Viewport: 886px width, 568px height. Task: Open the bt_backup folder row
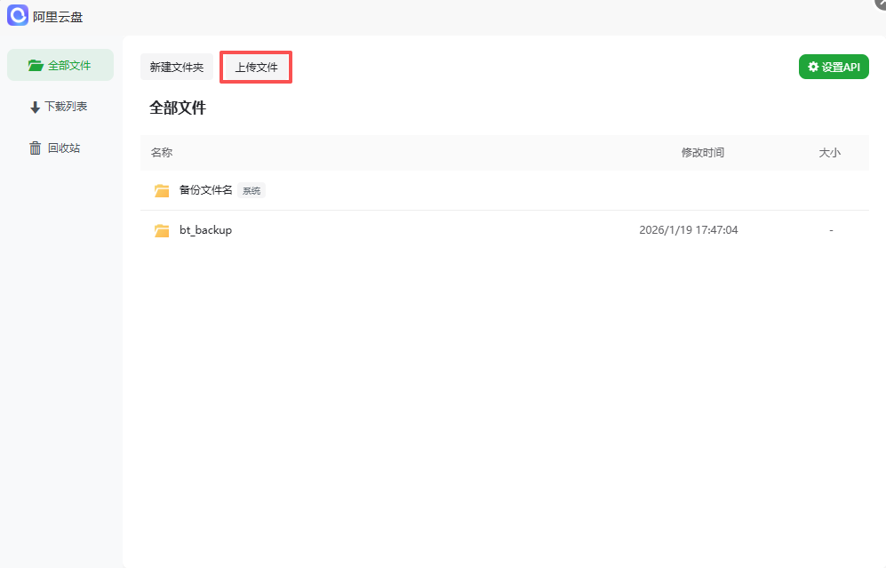pyautogui.click(x=207, y=229)
